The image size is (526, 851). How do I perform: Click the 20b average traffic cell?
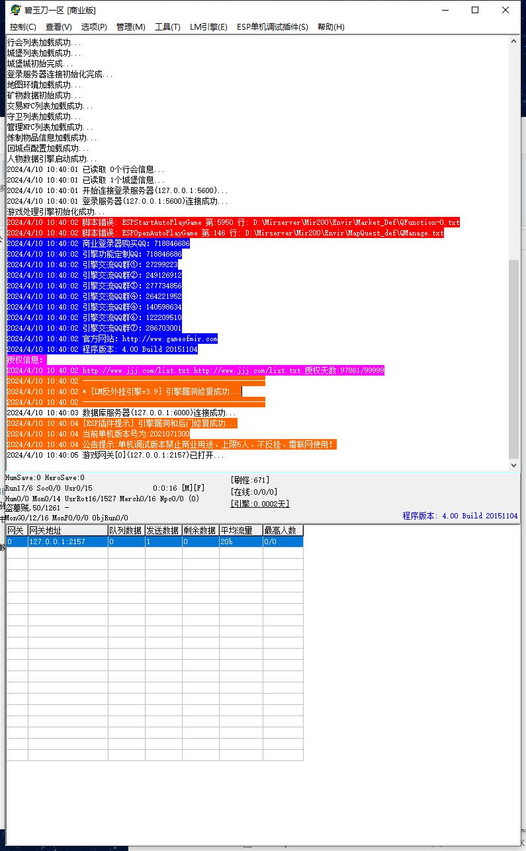coord(241,542)
